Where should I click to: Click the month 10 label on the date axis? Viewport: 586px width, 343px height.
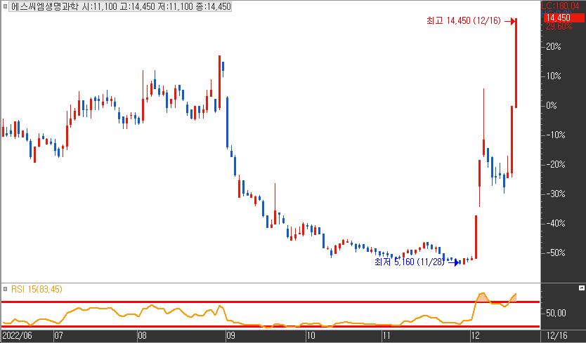tap(311, 335)
